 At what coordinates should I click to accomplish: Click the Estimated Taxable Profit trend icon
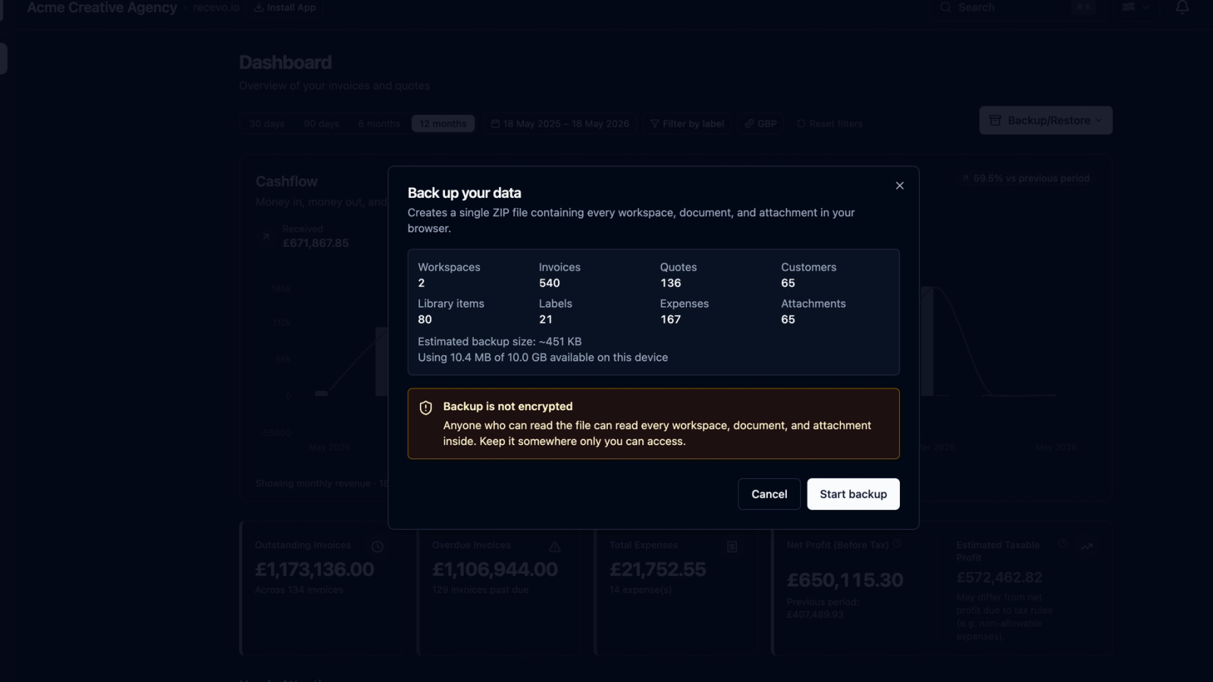pos(1087,546)
